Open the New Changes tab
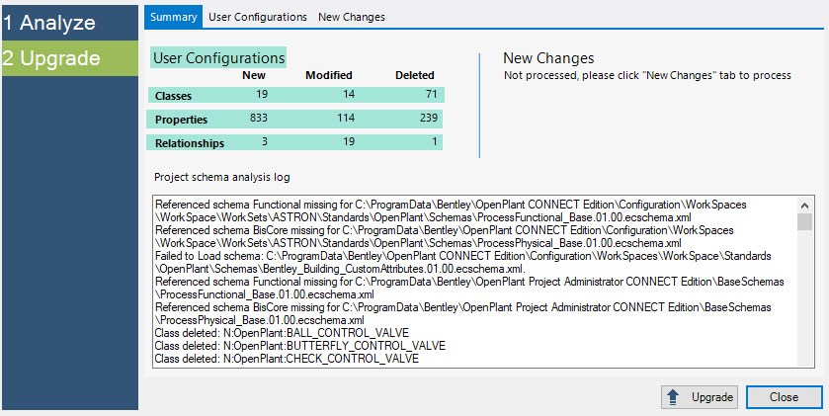The image size is (829, 416). click(x=352, y=17)
